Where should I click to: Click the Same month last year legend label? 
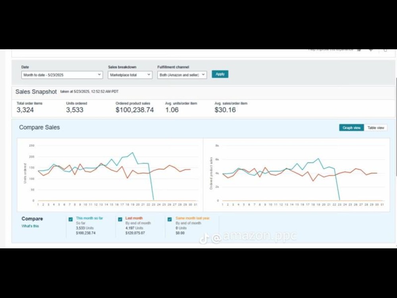pyautogui.click(x=193, y=218)
